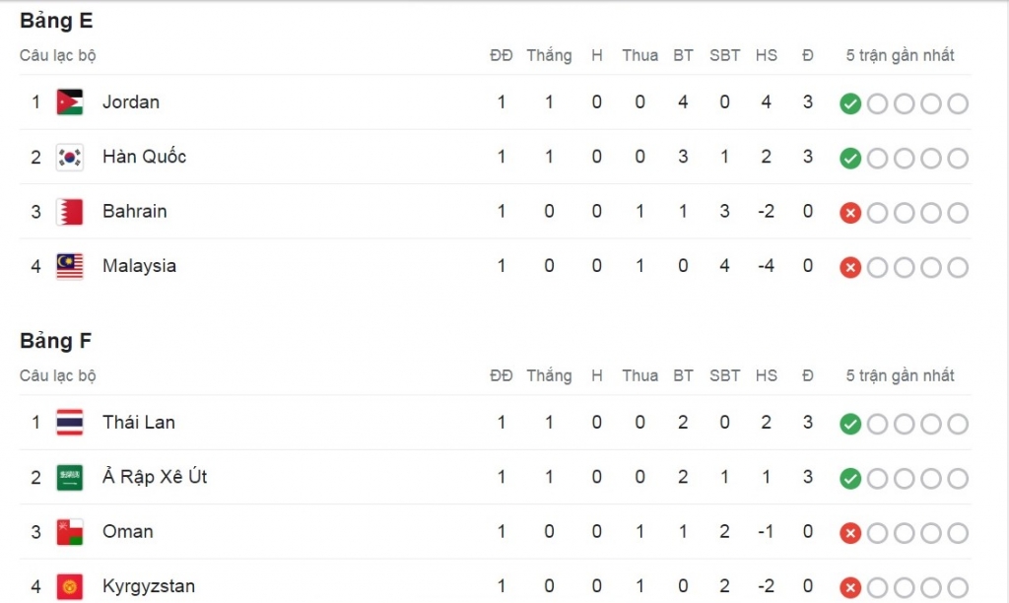
Task: Click the Bahrain flag icon
Action: tap(70, 212)
